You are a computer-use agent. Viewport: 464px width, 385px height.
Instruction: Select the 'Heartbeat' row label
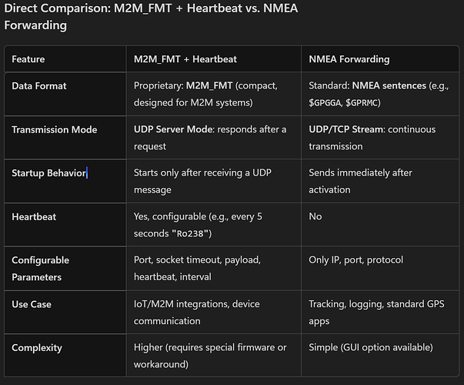[34, 216]
